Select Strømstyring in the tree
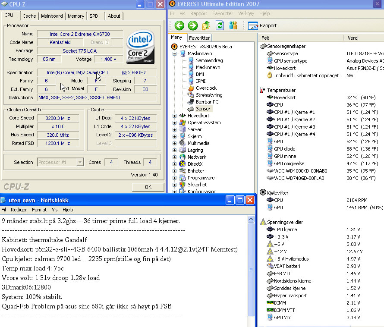384x327 pixels. [x=209, y=95]
